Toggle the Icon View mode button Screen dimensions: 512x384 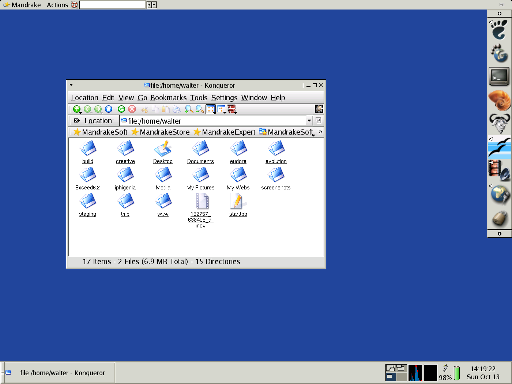[x=211, y=109]
